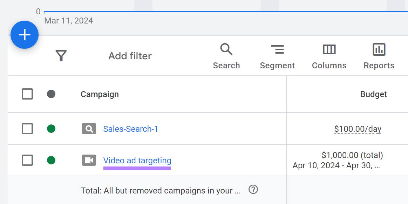
Task: Open the Video ad targeting campaign
Action: (x=137, y=160)
